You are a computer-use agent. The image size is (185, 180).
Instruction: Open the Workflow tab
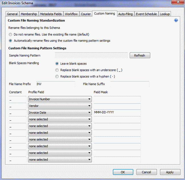pyautogui.click(x=71, y=14)
